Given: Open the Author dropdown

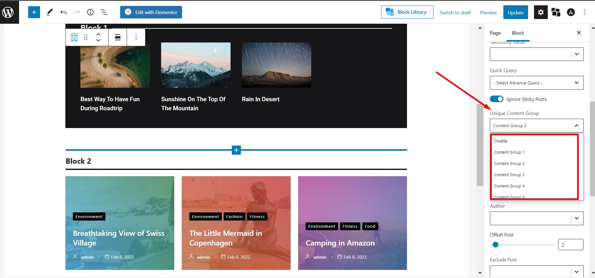Looking at the screenshot, I should pyautogui.click(x=537, y=218).
